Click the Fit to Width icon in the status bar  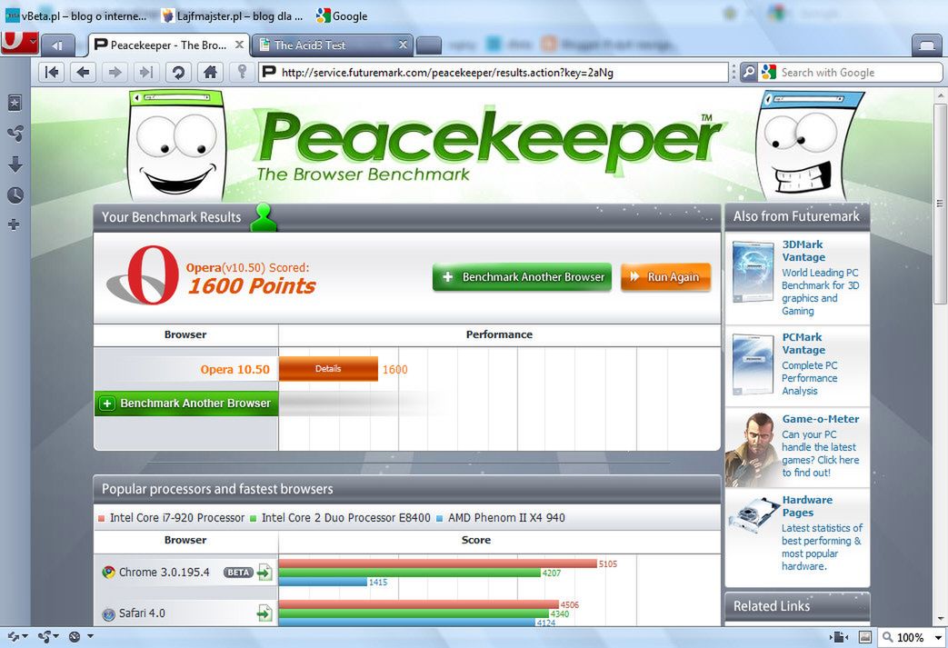coord(837,637)
